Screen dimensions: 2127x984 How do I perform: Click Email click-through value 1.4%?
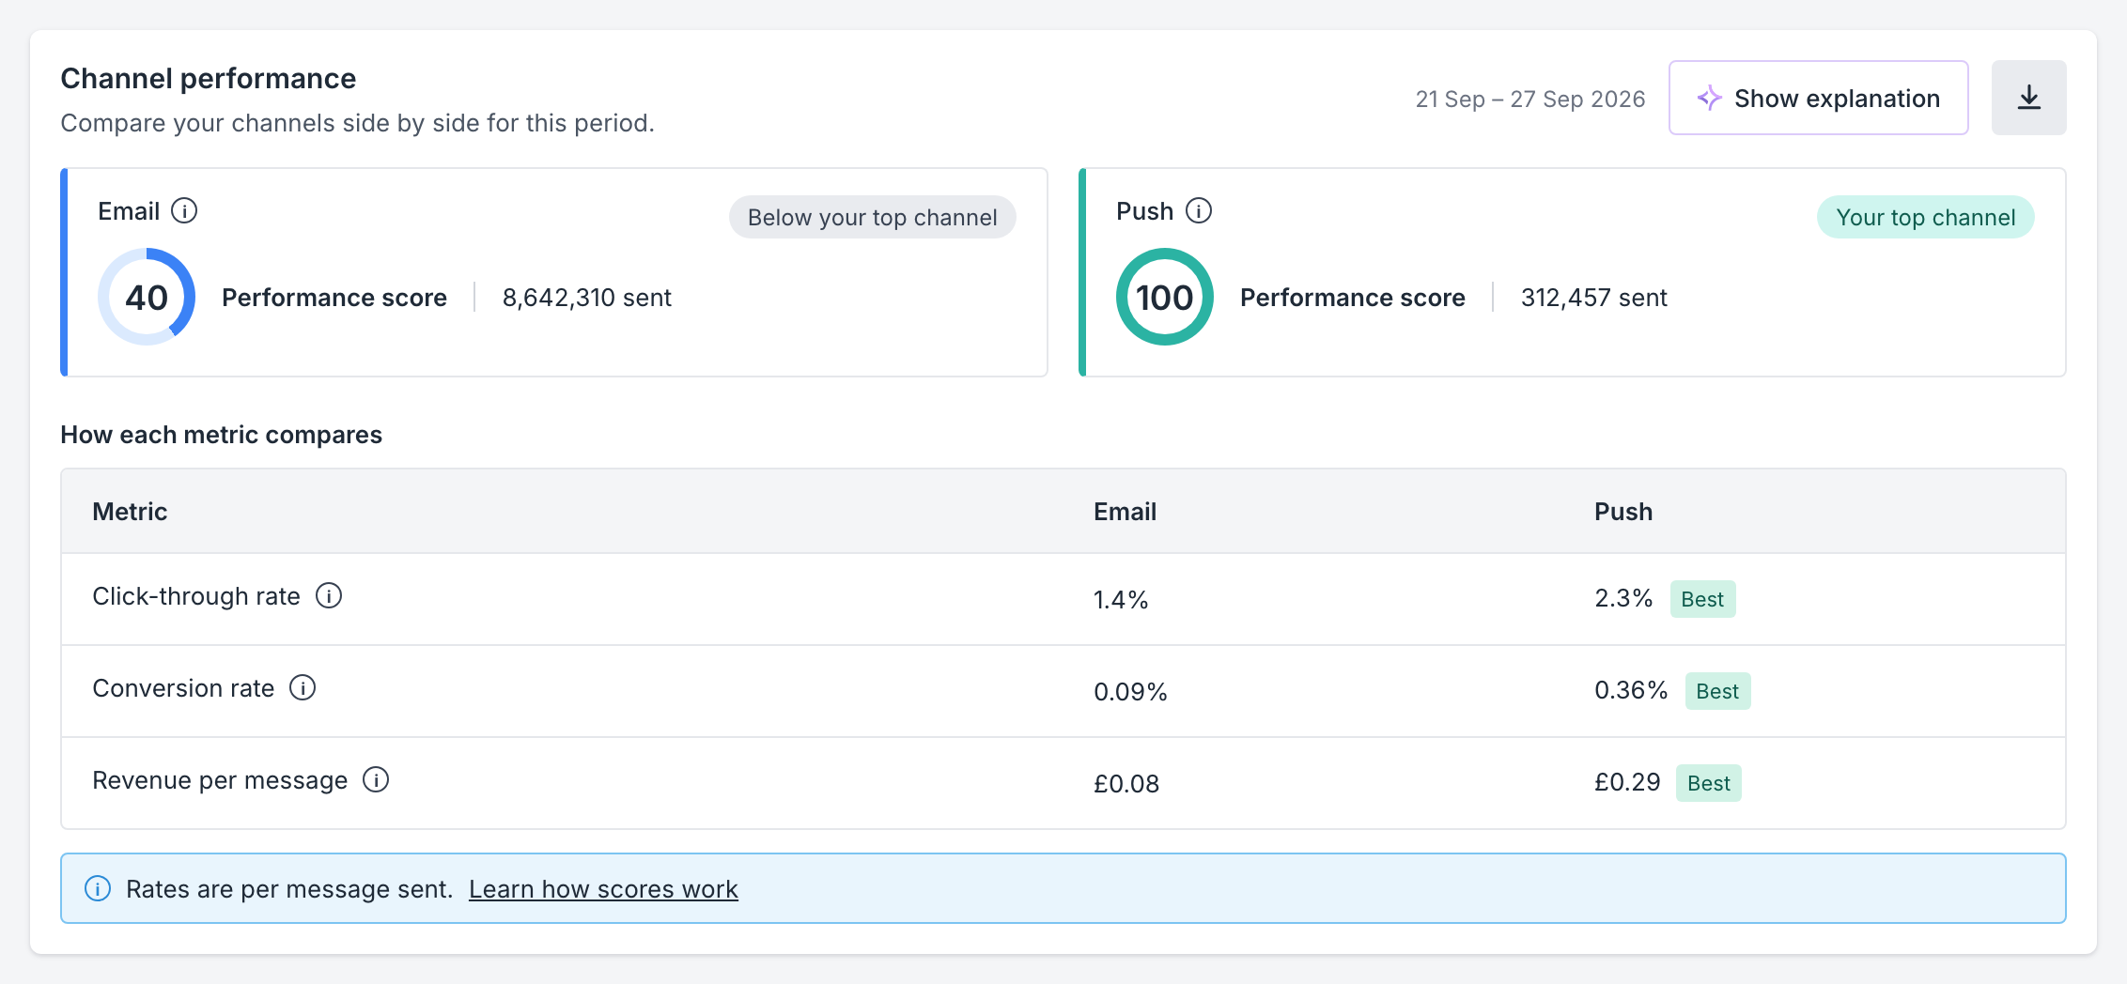1121,600
